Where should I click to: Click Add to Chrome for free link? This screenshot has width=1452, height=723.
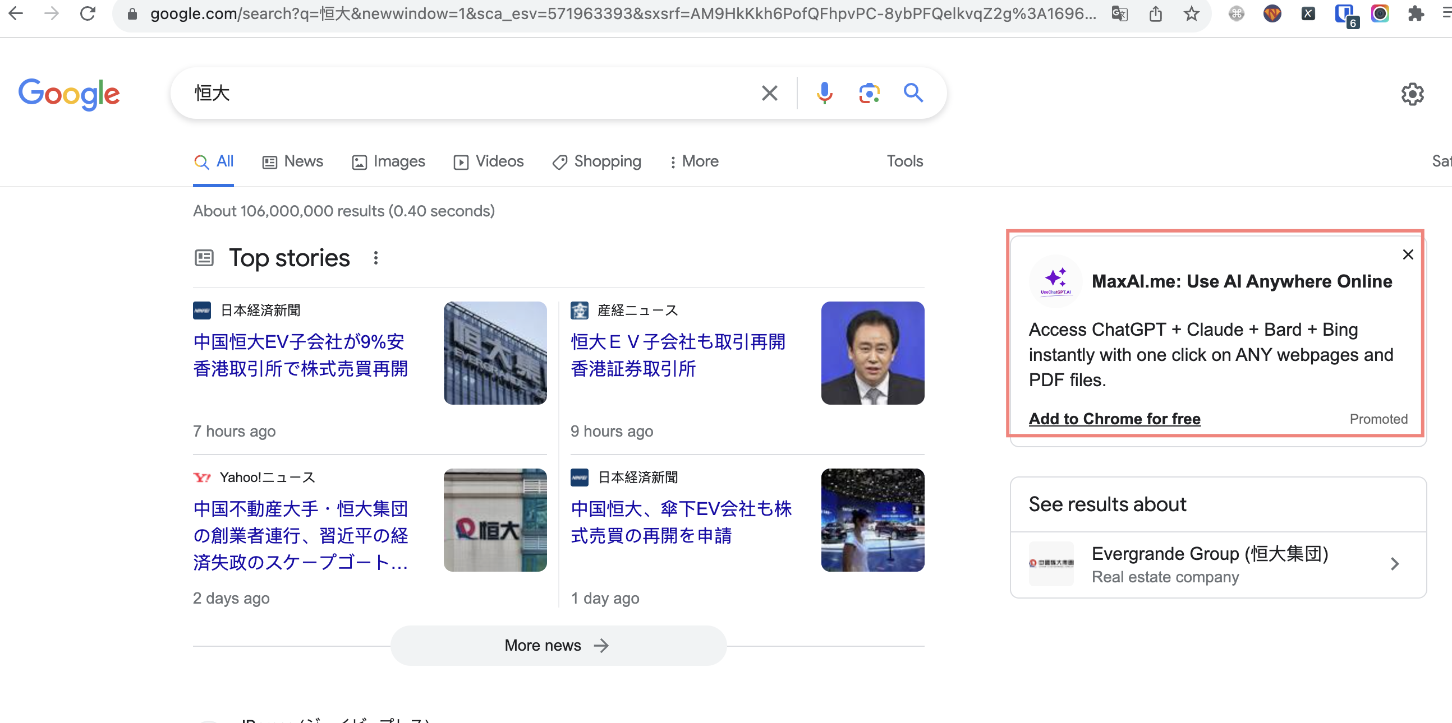[x=1114, y=418]
